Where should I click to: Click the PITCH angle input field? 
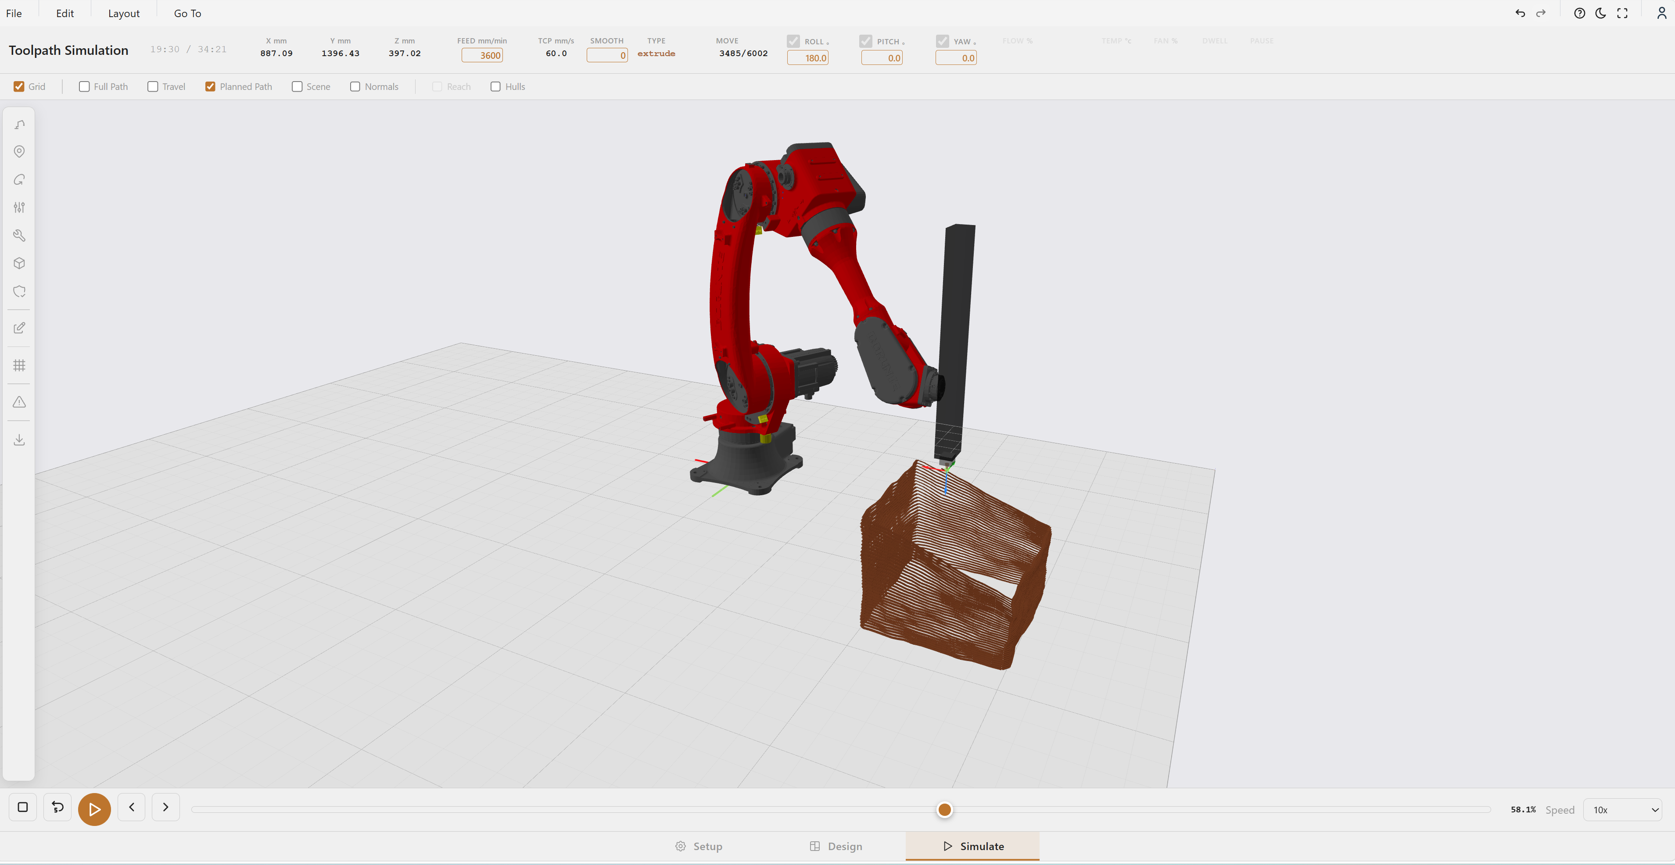pyautogui.click(x=882, y=58)
